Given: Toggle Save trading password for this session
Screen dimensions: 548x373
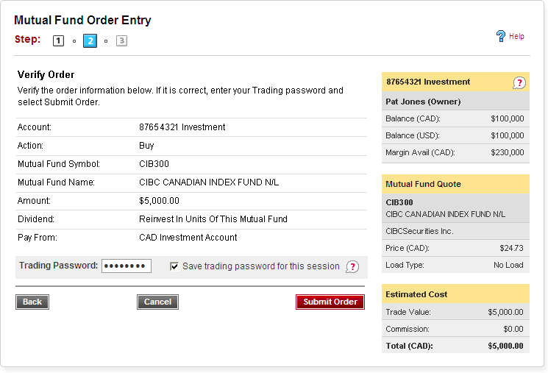Looking at the screenshot, I should tap(174, 266).
